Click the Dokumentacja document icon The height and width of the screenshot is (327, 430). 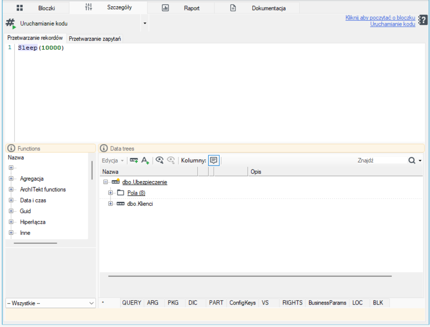tap(233, 8)
